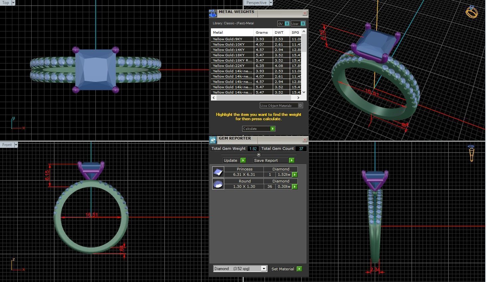Click the Update button
The width and height of the screenshot is (487, 282).
pos(232,160)
